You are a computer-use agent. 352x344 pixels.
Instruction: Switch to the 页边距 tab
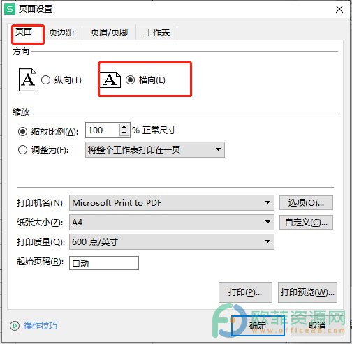coord(61,32)
